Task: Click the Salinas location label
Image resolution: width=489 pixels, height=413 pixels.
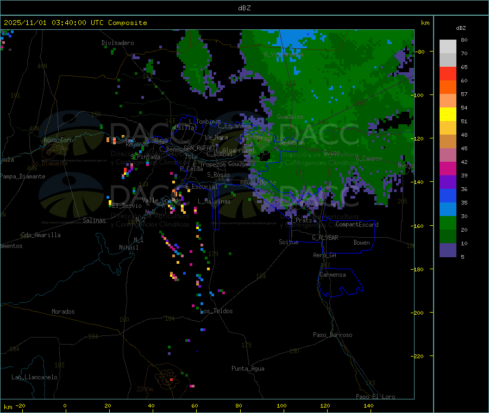Action: 94,220
